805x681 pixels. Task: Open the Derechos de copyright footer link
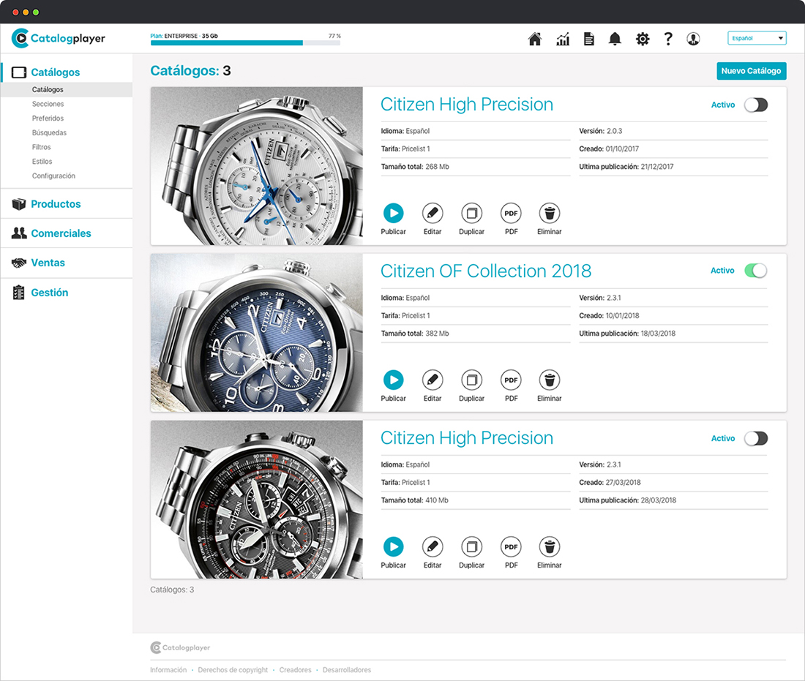coord(233,670)
